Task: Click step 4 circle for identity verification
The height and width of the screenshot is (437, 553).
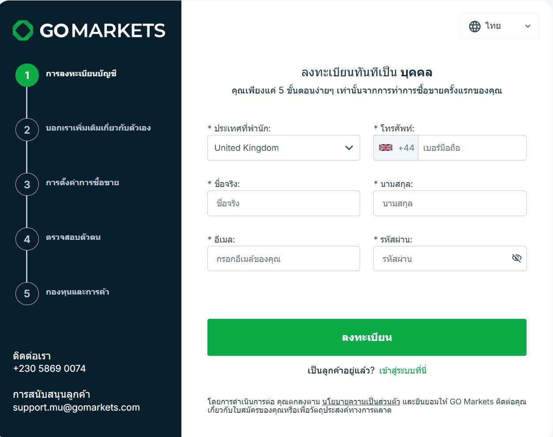Action: click(x=27, y=239)
